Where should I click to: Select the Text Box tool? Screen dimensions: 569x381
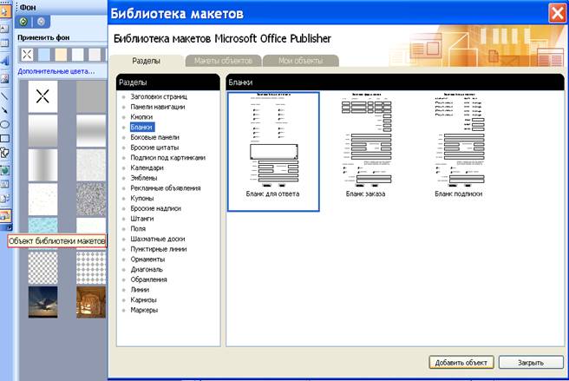coord(4,29)
